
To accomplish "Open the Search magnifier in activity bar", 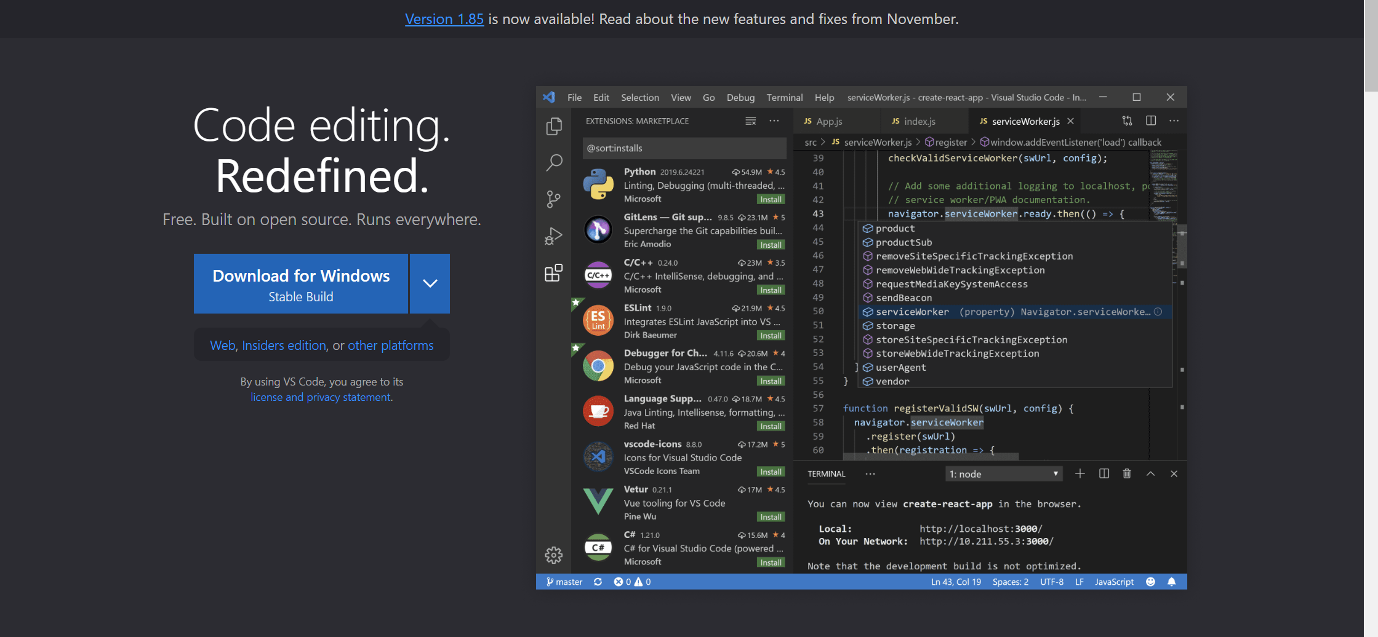I will click(554, 163).
